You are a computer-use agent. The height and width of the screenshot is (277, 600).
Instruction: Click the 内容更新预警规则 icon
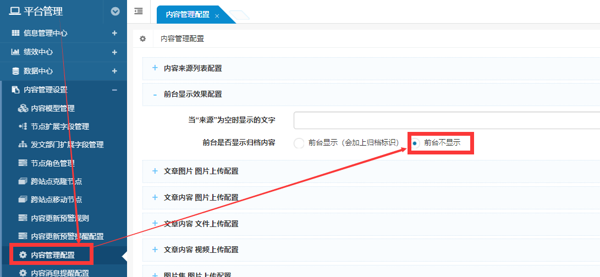[x=23, y=218]
